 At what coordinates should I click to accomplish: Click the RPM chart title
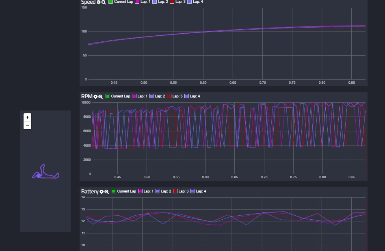tap(87, 96)
